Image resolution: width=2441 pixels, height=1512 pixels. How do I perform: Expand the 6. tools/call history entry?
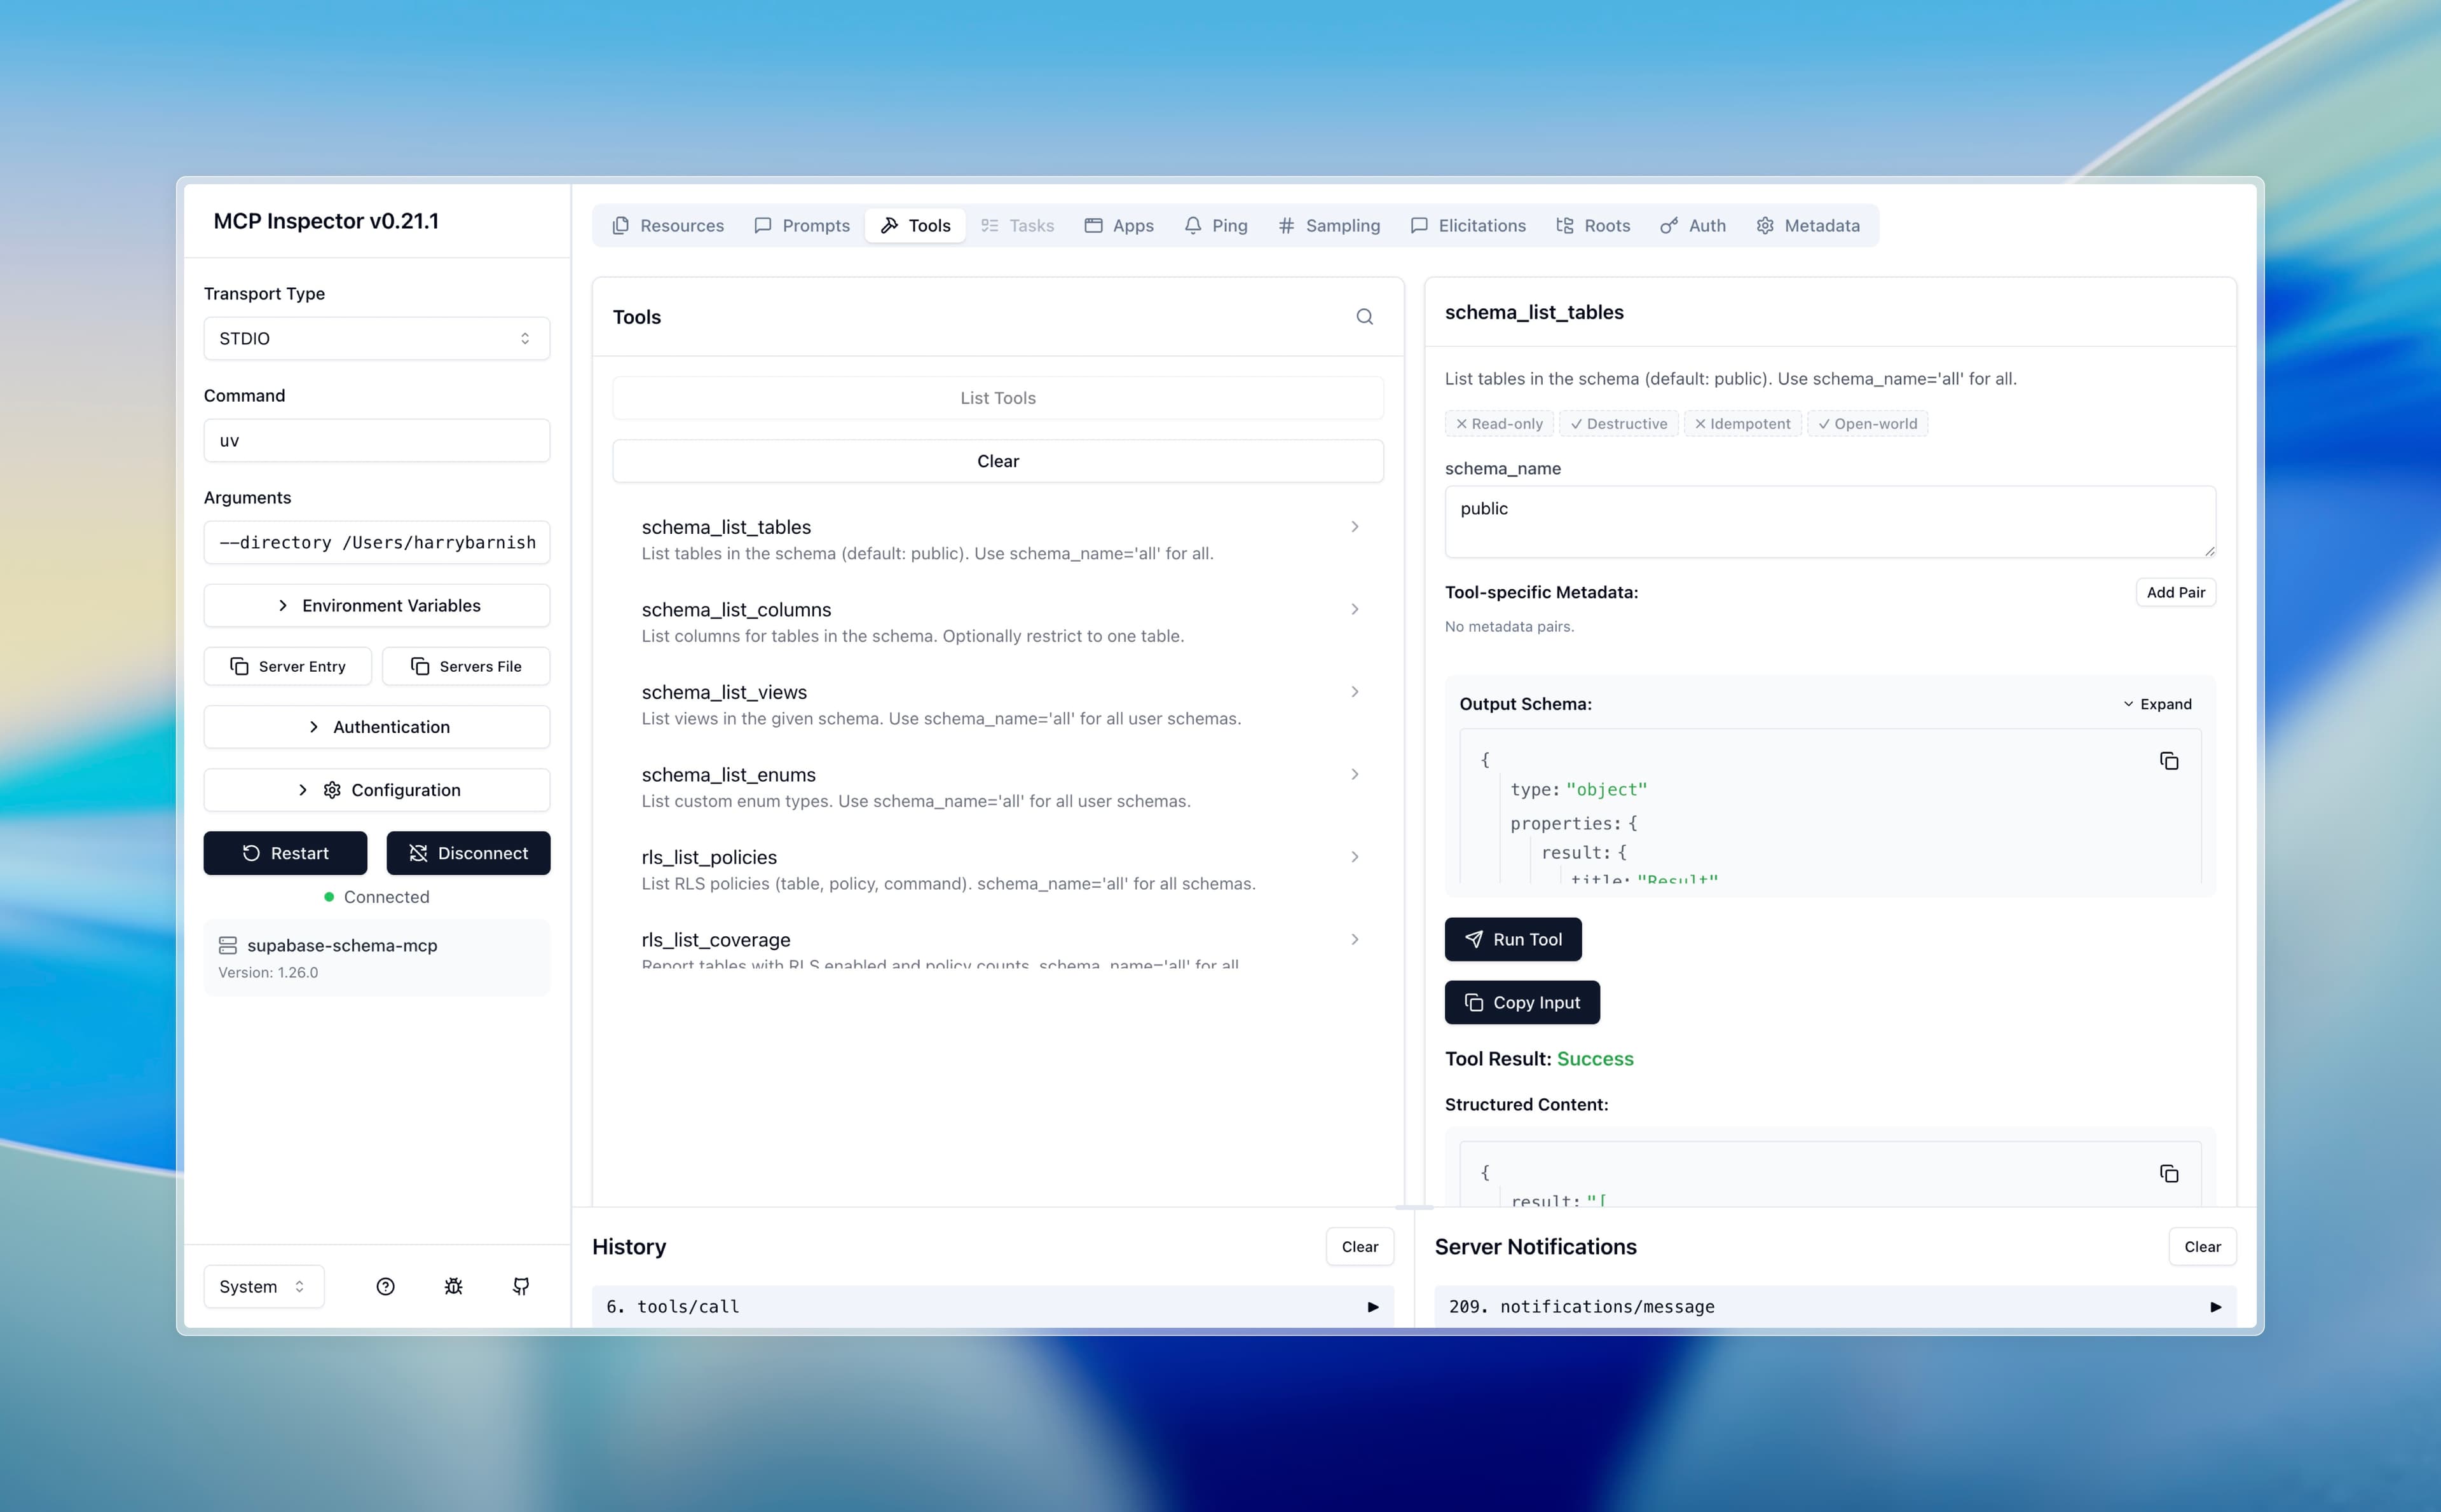(1372, 1306)
